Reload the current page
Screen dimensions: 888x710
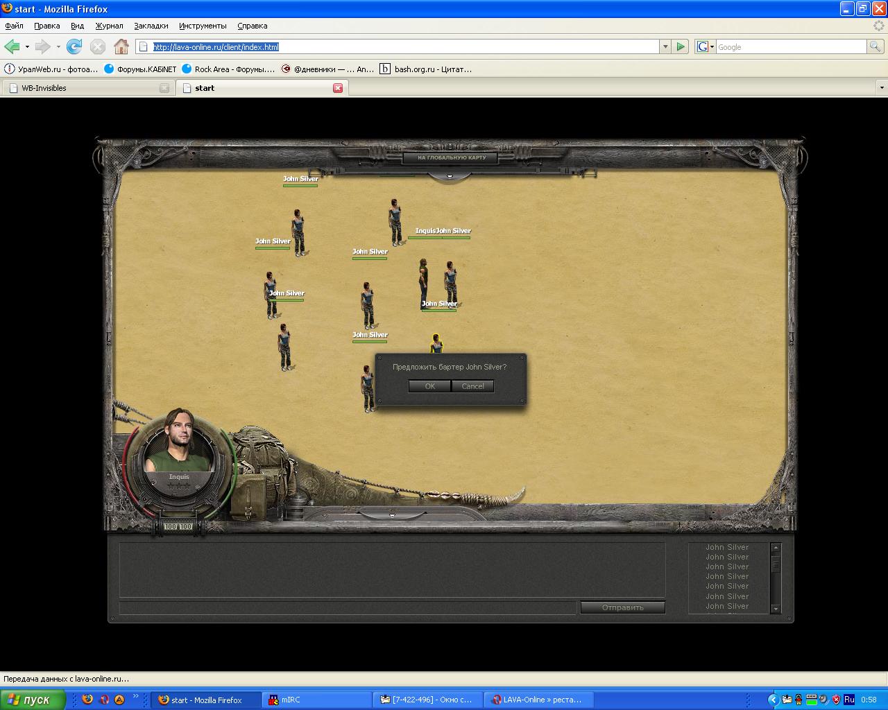tap(74, 46)
